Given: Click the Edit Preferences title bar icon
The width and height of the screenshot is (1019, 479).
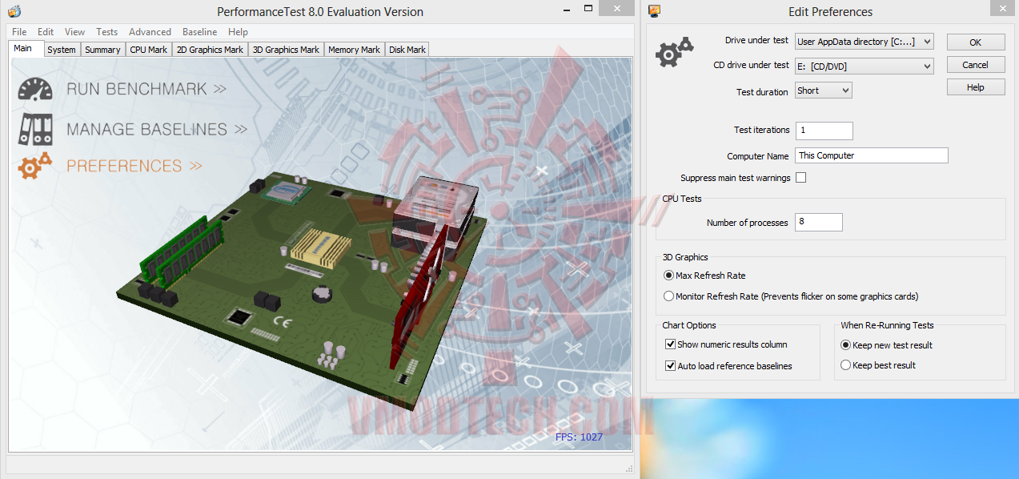Looking at the screenshot, I should click(x=654, y=11).
